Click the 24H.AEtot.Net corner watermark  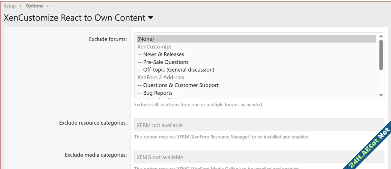pyautogui.click(x=370, y=148)
